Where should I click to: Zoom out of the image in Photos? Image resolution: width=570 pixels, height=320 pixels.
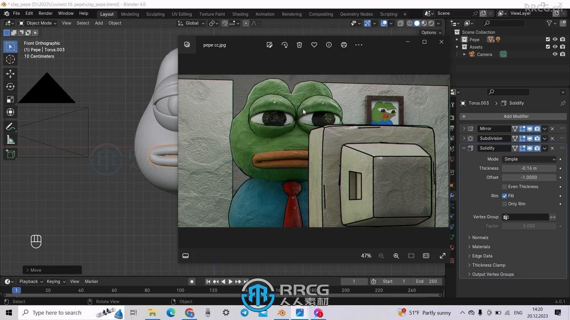pos(381,256)
